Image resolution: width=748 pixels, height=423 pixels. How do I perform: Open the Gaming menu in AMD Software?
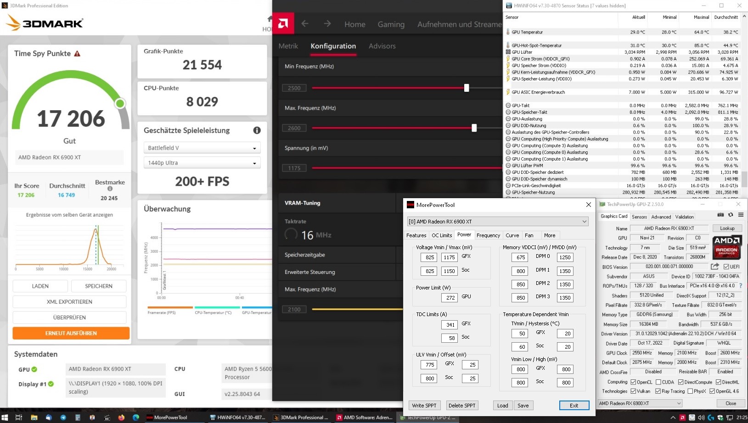point(391,24)
